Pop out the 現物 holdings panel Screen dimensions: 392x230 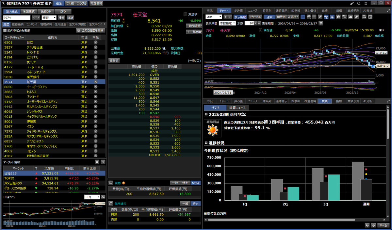pos(110,183)
